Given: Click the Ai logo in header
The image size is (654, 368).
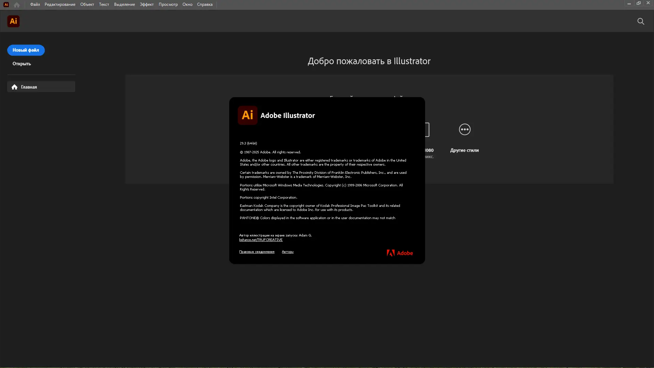Looking at the screenshot, I should coord(13,21).
